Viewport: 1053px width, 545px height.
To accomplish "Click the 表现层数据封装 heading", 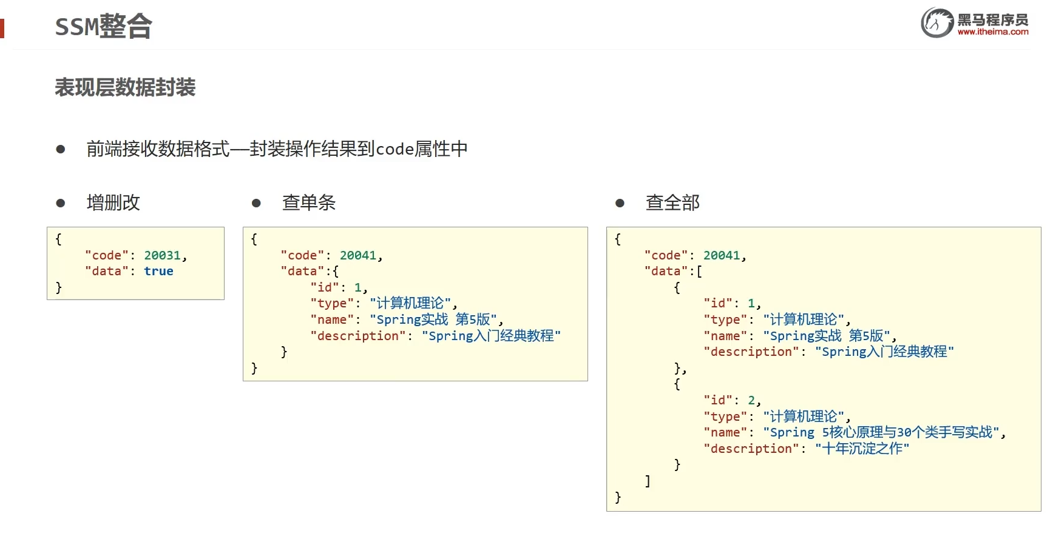I will (x=125, y=87).
